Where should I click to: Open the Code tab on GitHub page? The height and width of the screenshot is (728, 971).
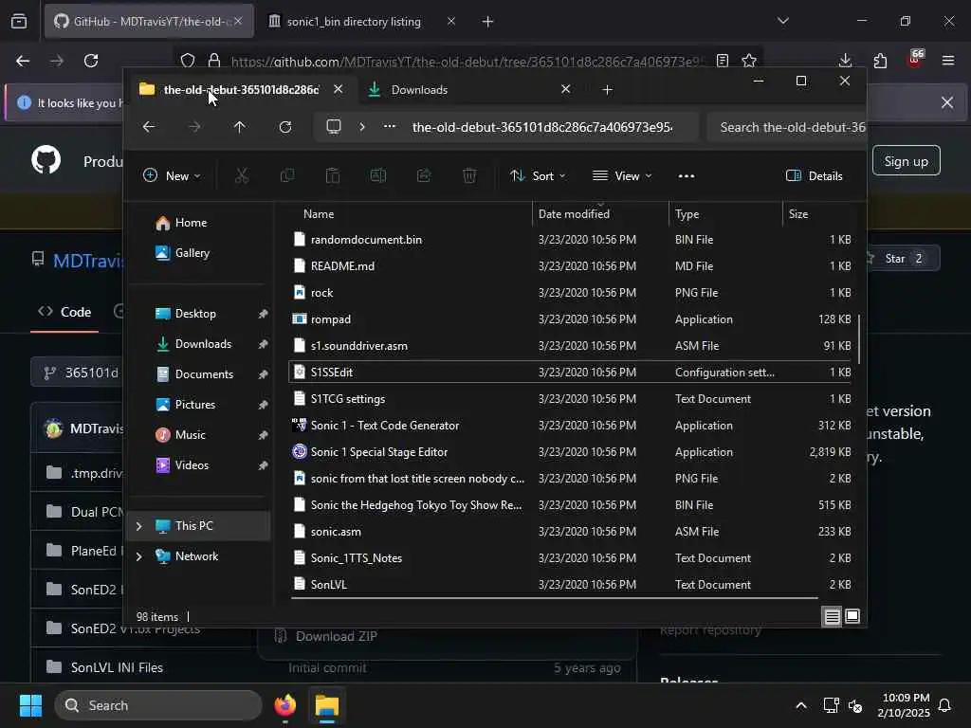[65, 312]
